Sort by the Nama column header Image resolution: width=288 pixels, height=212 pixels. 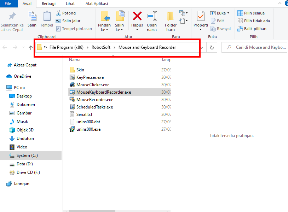click(75, 60)
